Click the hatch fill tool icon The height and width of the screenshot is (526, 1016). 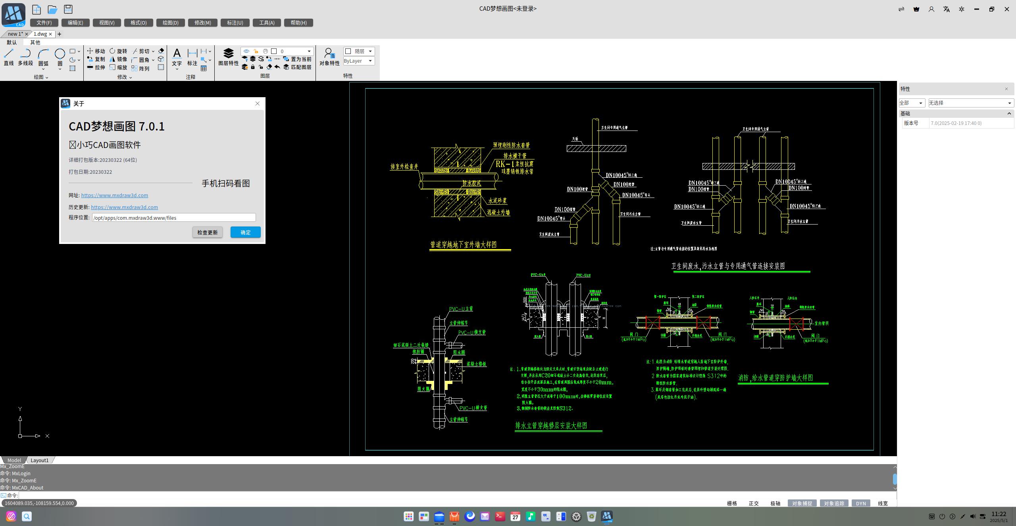coord(73,68)
